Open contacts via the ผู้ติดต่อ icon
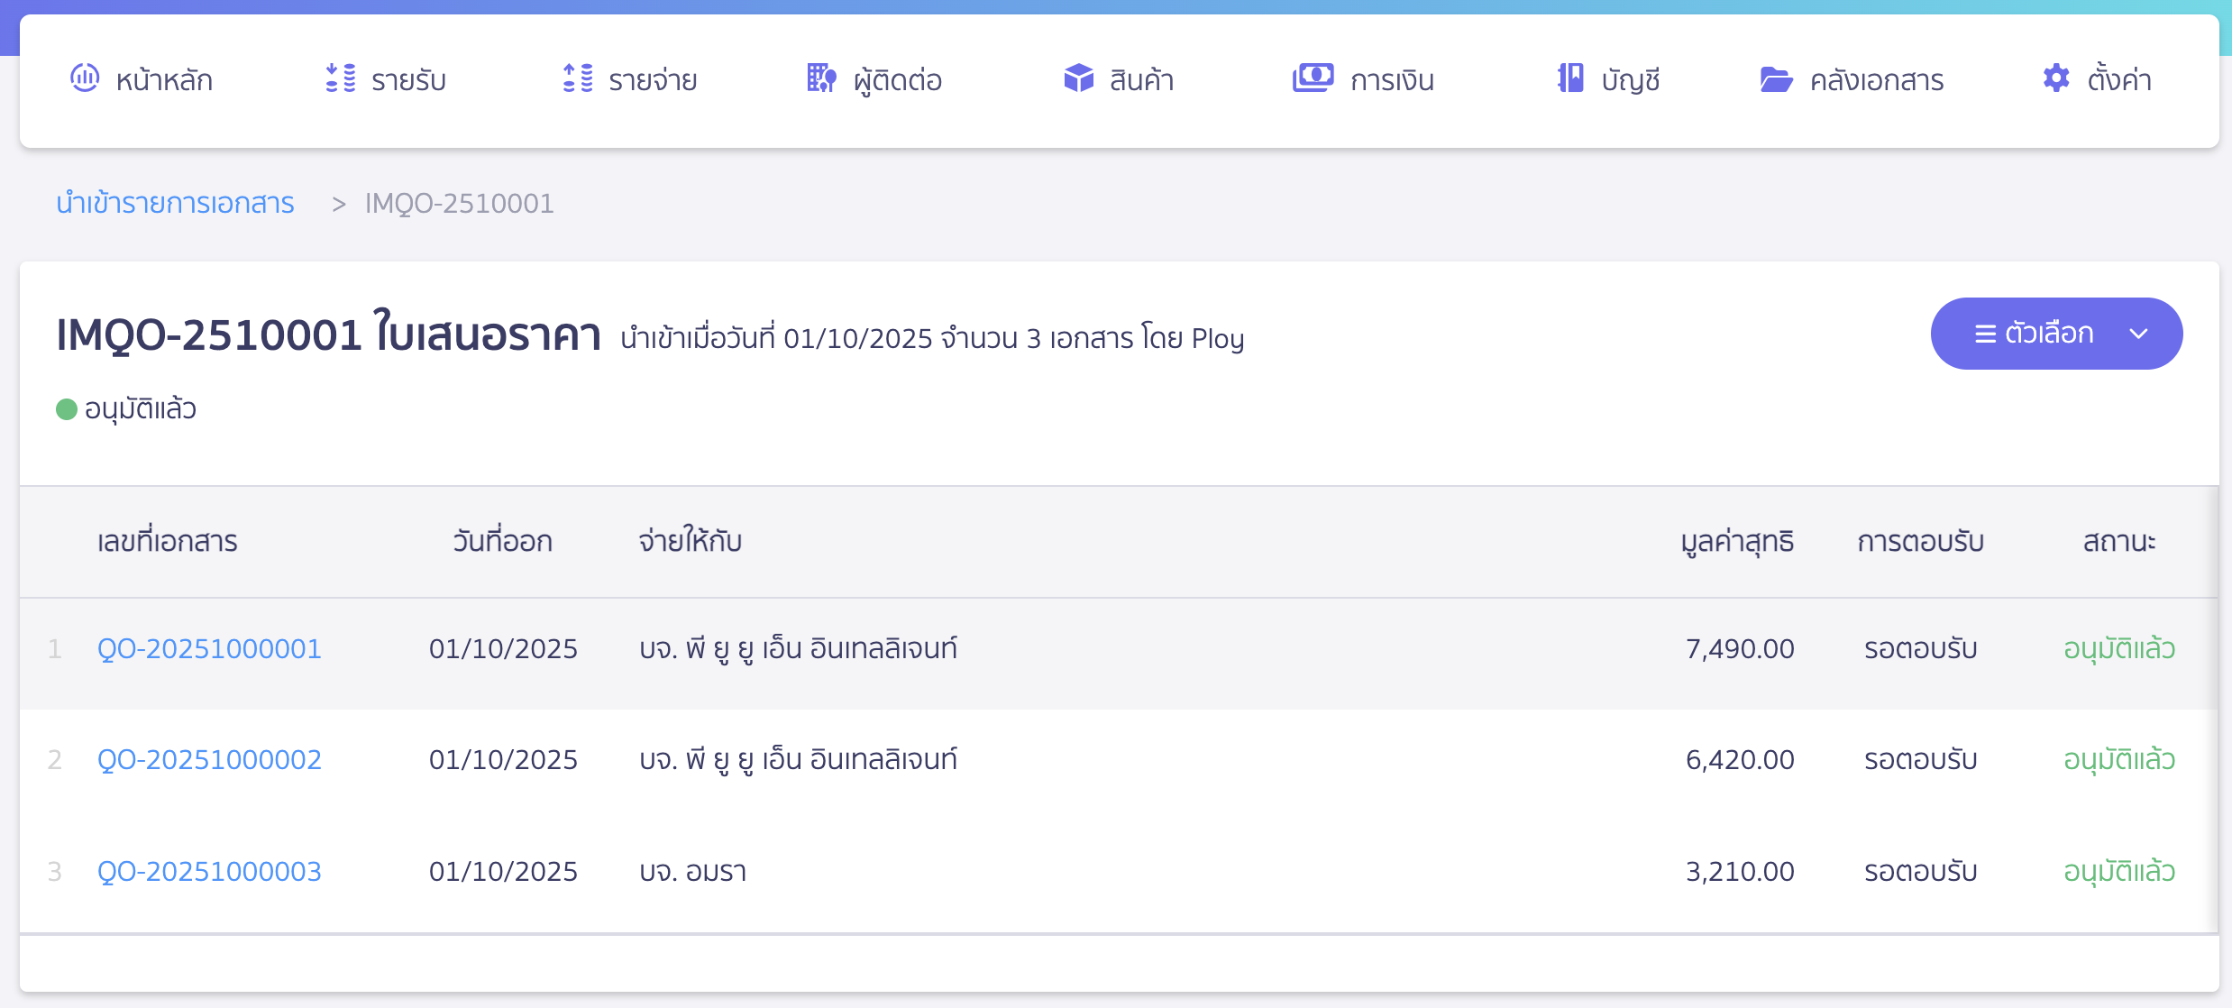Screen dimensions: 2232x1008 pos(820,79)
